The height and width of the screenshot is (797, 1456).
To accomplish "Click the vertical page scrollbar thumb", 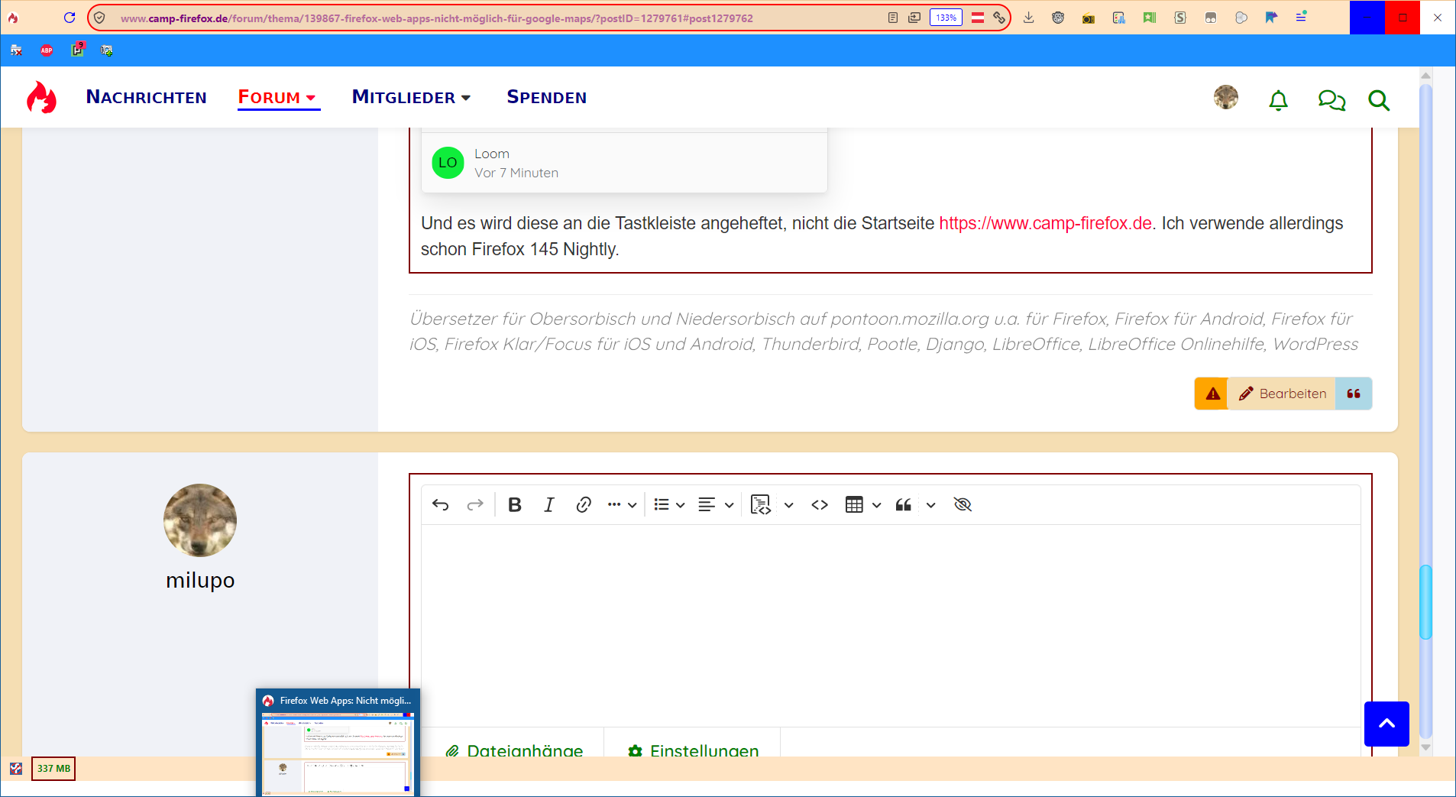I will (x=1425, y=602).
